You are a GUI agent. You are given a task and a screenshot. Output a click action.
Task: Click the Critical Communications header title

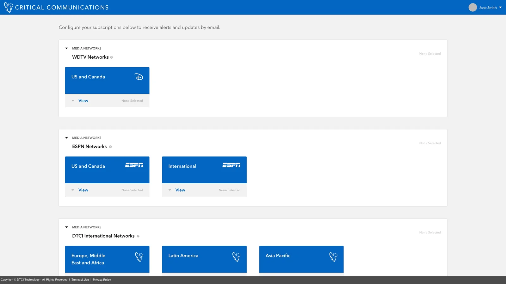click(62, 8)
